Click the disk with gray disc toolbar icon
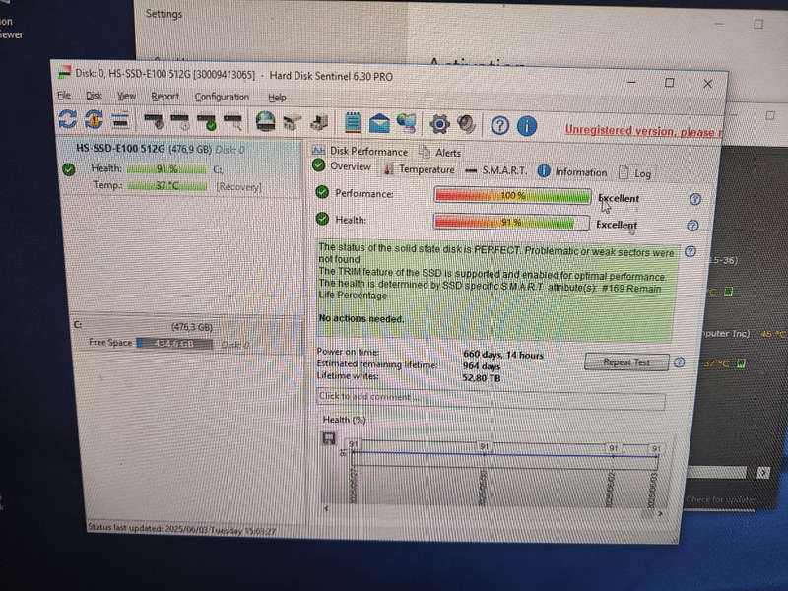Image resolution: width=788 pixels, height=591 pixels. coord(153,121)
